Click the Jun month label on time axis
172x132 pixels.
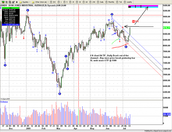[x=108, y=129]
